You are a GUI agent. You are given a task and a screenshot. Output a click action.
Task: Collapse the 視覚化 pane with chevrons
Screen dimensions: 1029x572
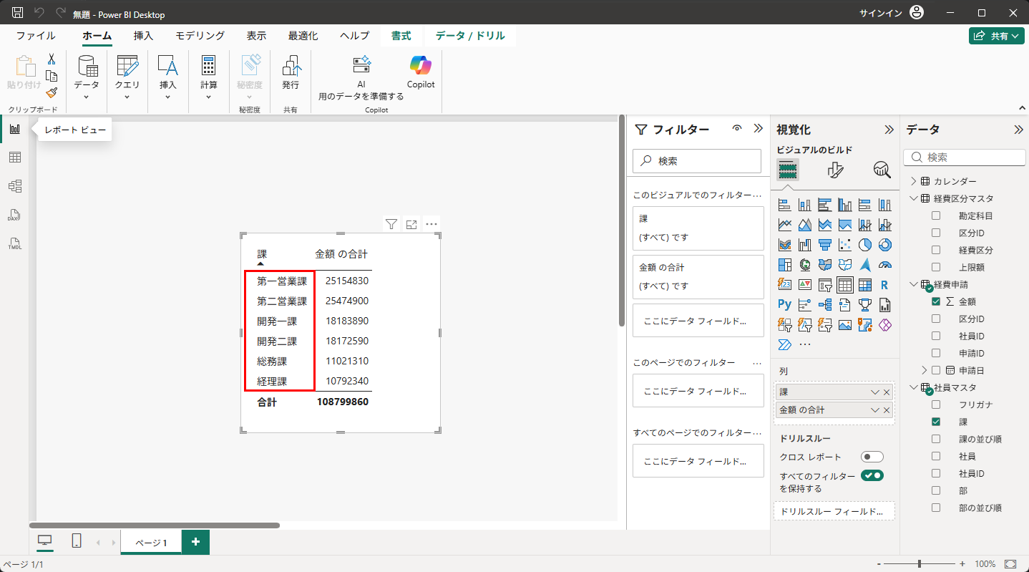click(889, 130)
